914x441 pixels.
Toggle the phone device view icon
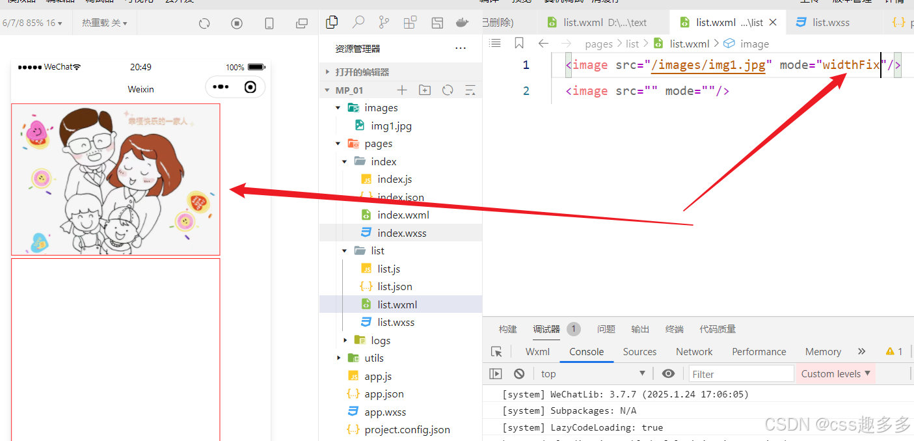pyautogui.click(x=269, y=23)
